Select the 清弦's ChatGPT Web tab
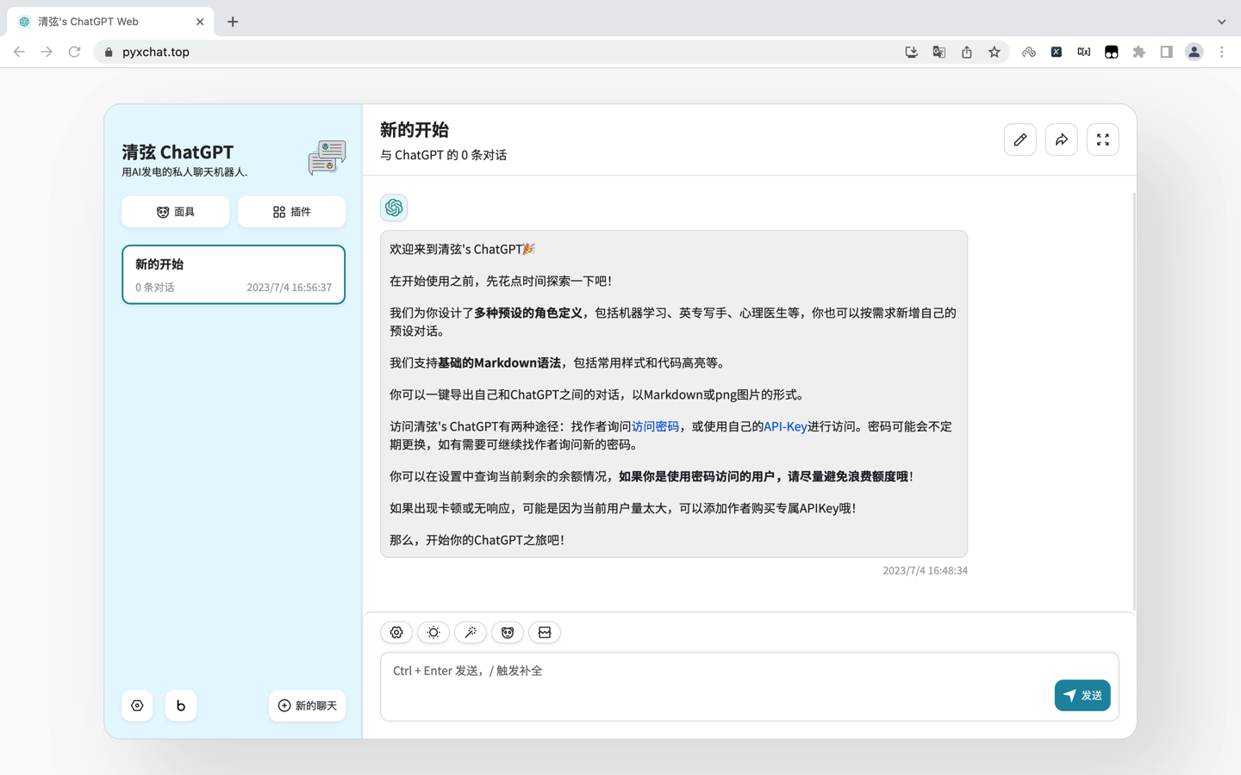Viewport: 1241px width, 775px height. coord(110,22)
